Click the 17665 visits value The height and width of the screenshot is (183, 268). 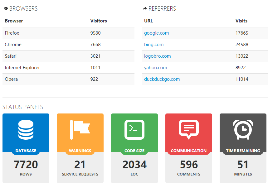click(x=242, y=33)
